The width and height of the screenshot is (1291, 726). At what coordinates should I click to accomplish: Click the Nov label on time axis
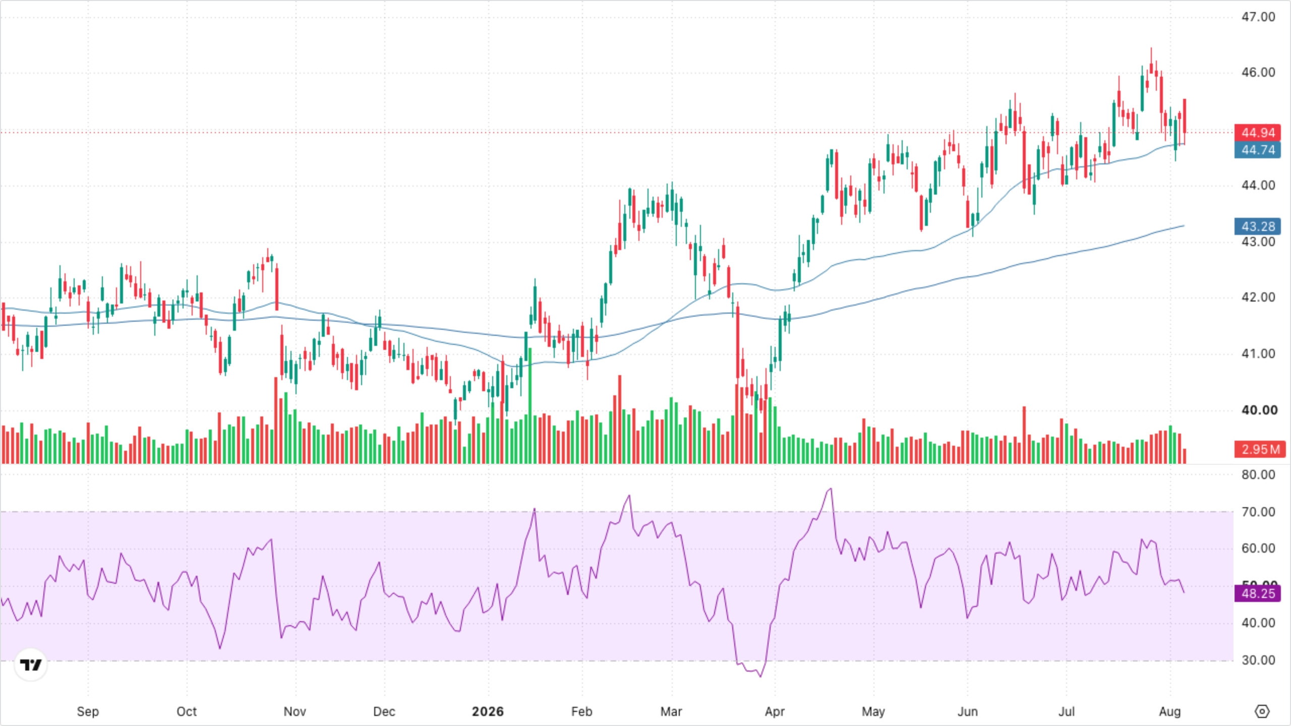(295, 711)
